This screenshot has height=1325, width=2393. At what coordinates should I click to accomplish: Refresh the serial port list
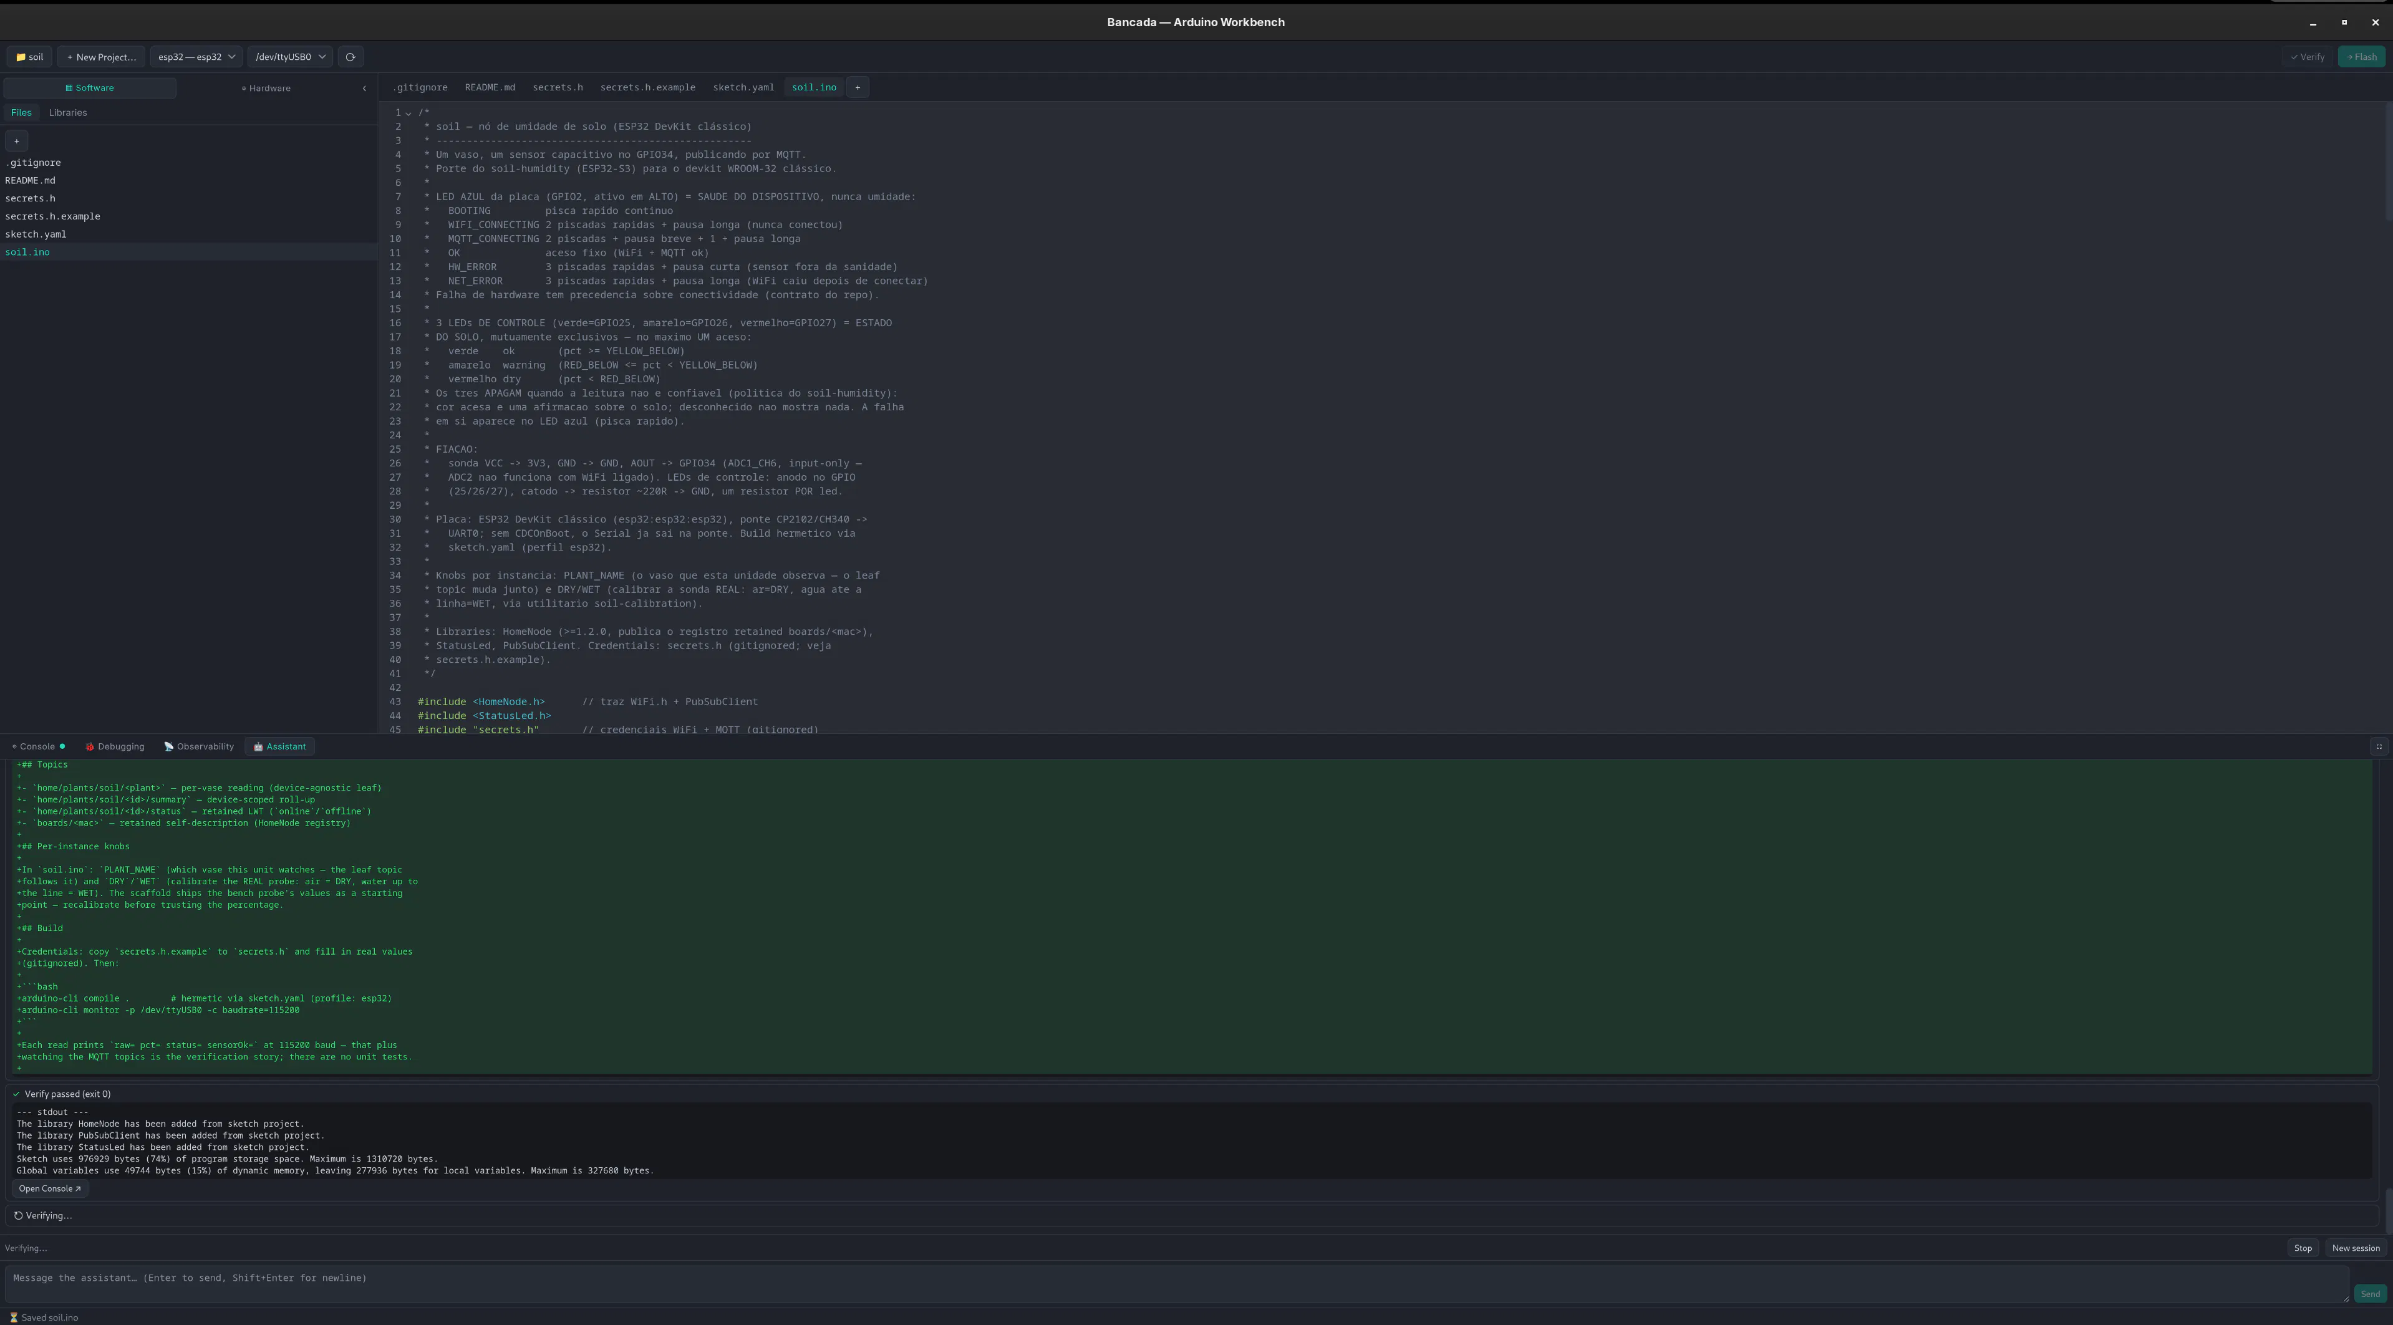[x=350, y=57]
